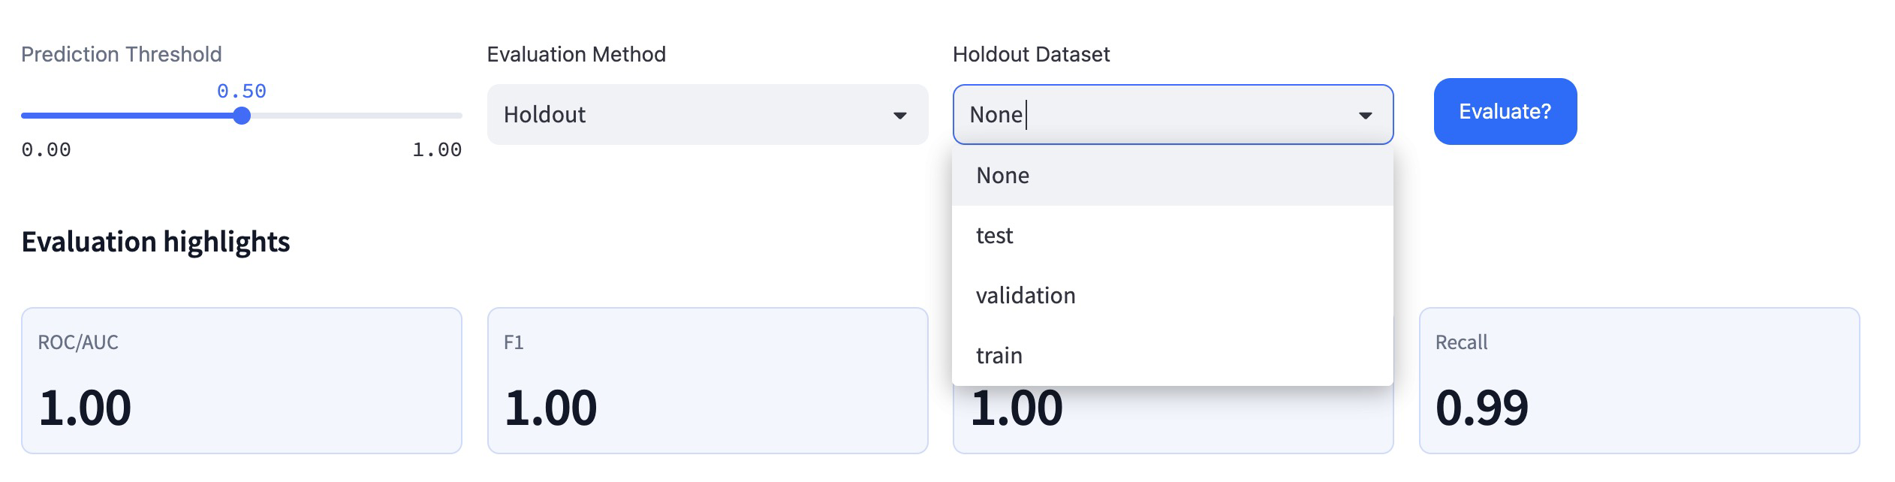
Task: Choose the test dataset option
Action: (995, 236)
